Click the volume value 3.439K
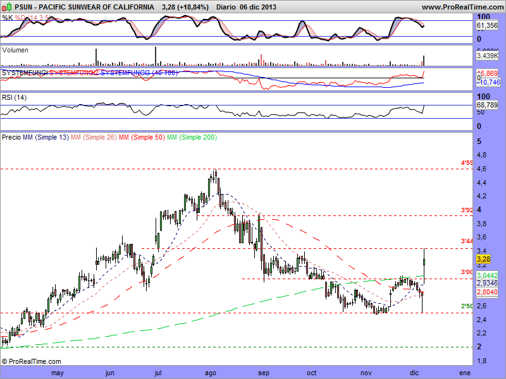Viewport: 506px width, 379px height. point(487,56)
